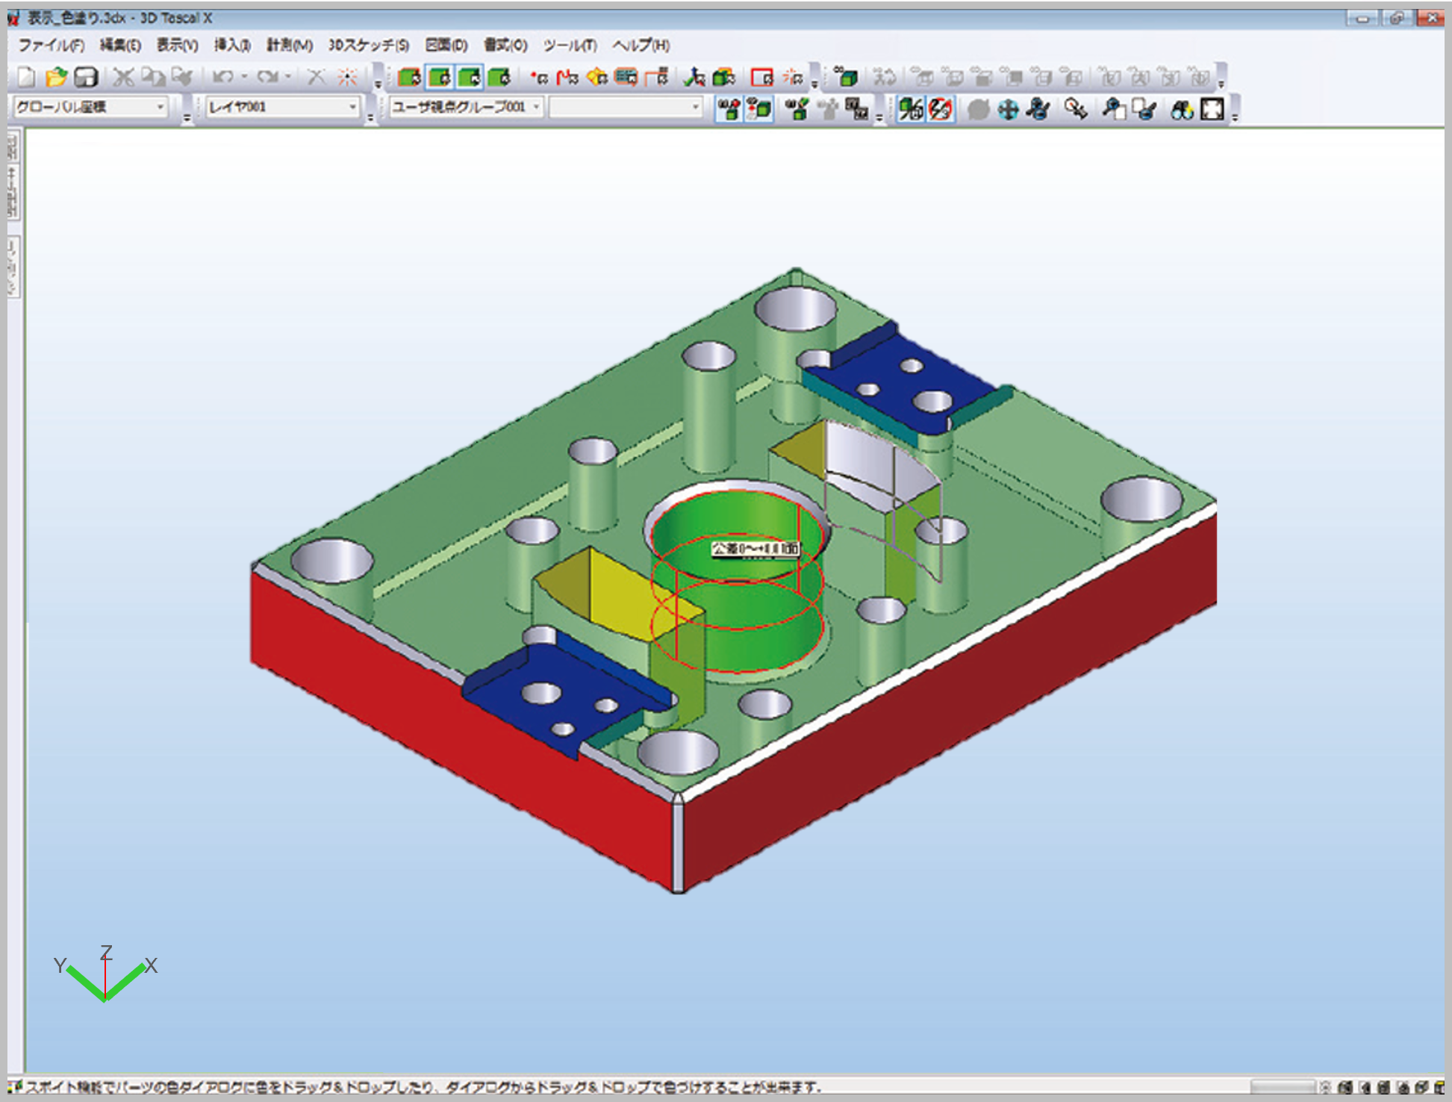Screen dimensions: 1452x1102
Task: Open the グローバル座標 coordinate dropdown
Action: [90, 108]
